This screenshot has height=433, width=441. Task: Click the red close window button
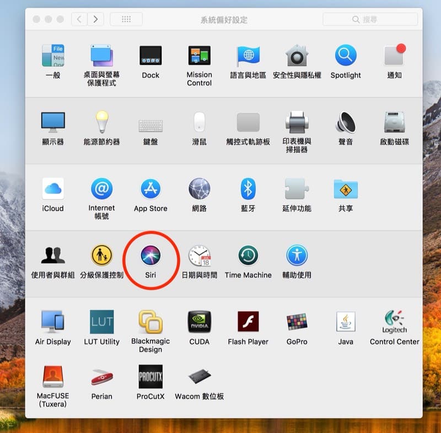(36, 19)
